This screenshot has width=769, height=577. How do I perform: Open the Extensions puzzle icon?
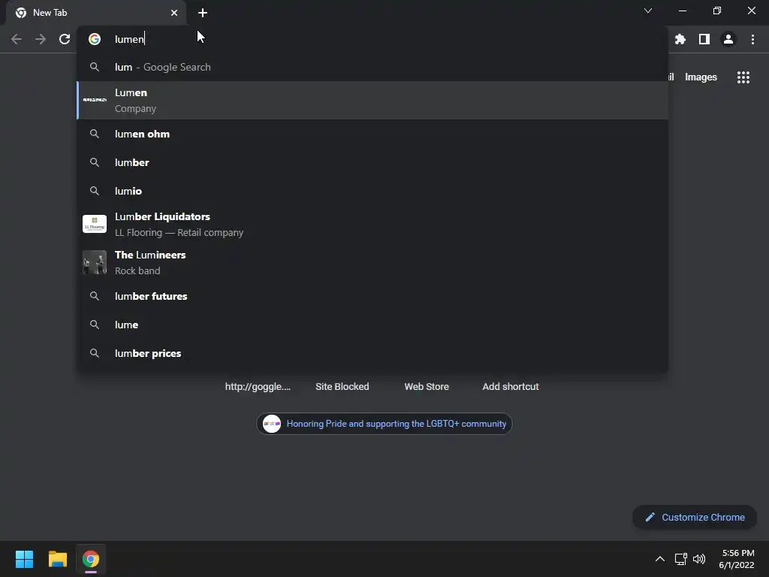click(x=680, y=39)
